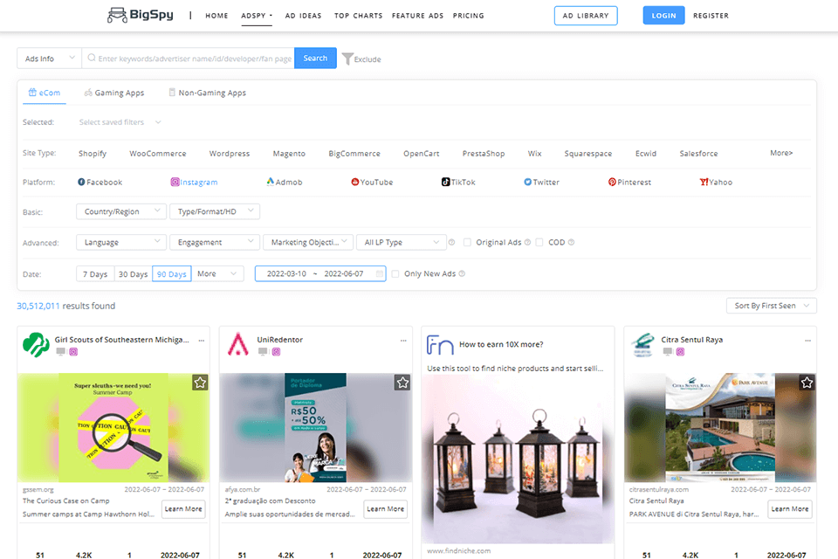The width and height of the screenshot is (838, 559).
Task: Click the help icon next to Only New Ads
Action: tap(462, 273)
